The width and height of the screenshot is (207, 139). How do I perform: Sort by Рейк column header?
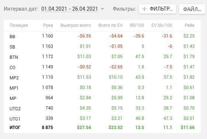pyautogui.click(x=190, y=25)
